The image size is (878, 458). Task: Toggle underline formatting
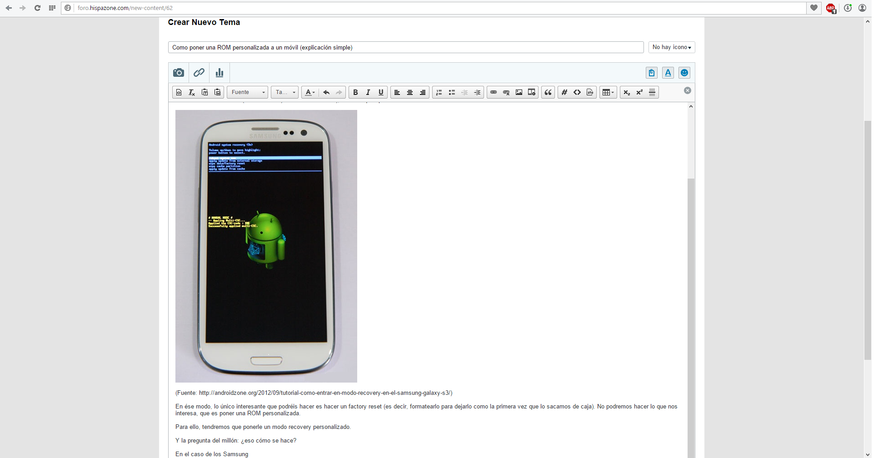[x=381, y=92]
